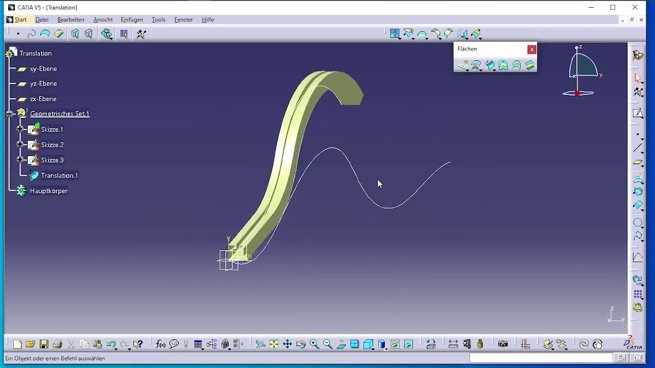Viewport: 655px width, 368px height.
Task: Open the Hilfe menu
Action: point(208,19)
